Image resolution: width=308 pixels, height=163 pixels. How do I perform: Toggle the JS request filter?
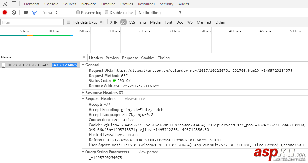(x=123, y=22)
